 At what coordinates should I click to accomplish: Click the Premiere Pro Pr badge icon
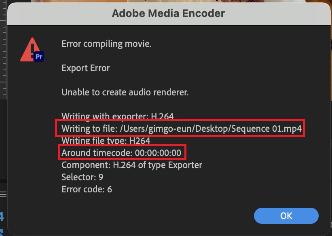[x=39, y=57]
